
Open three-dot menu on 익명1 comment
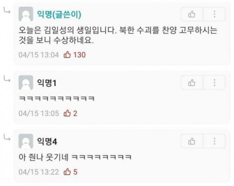(x=214, y=82)
